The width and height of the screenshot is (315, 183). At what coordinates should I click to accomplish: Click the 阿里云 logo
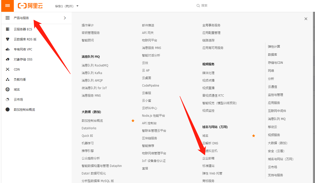[30, 6]
